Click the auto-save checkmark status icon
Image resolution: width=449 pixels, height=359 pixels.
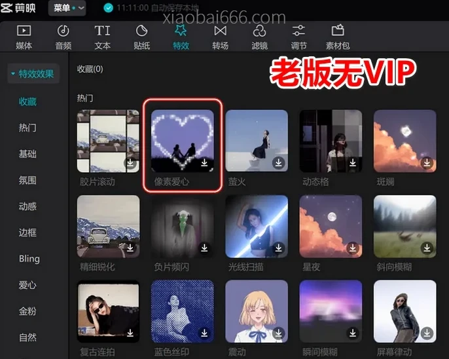tap(108, 8)
